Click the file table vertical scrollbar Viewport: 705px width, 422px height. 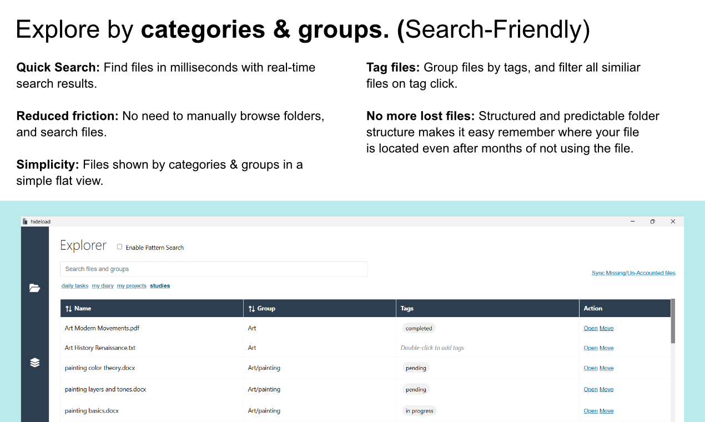673,322
